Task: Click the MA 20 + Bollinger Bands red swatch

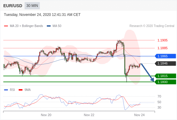Action: click(6, 26)
